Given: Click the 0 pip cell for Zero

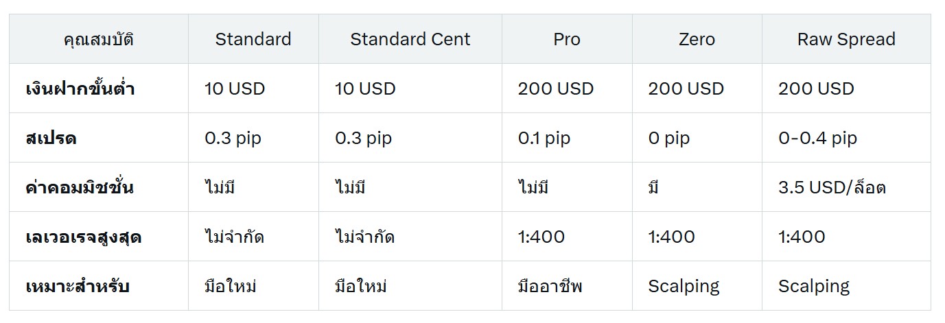Looking at the screenshot, I should 668,138.
